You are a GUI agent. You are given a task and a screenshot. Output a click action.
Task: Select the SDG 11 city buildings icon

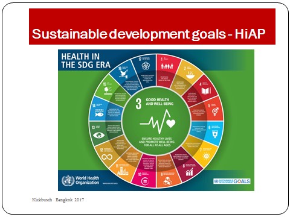[x=123, y=171]
